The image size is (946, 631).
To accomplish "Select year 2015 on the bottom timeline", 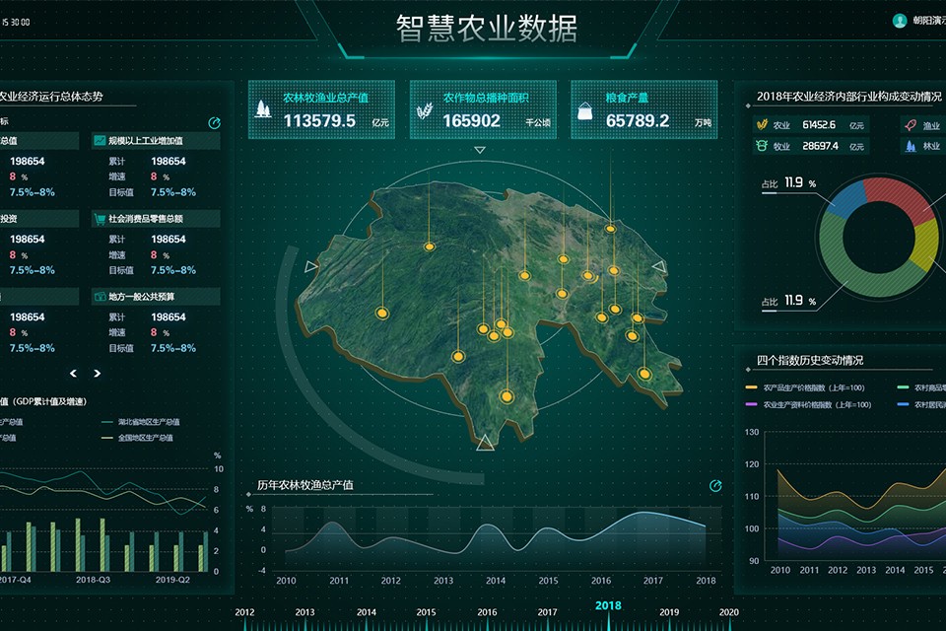I will (x=426, y=612).
